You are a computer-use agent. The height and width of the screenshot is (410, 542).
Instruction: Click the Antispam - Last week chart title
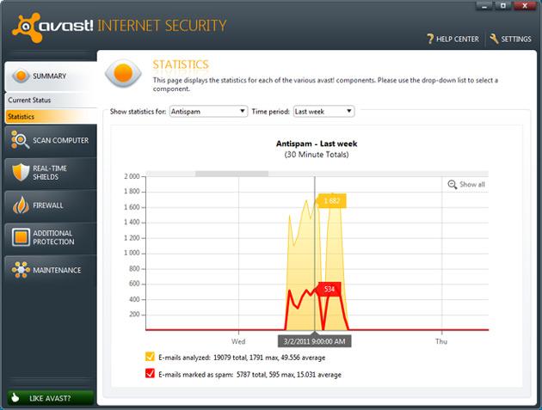pyautogui.click(x=317, y=144)
